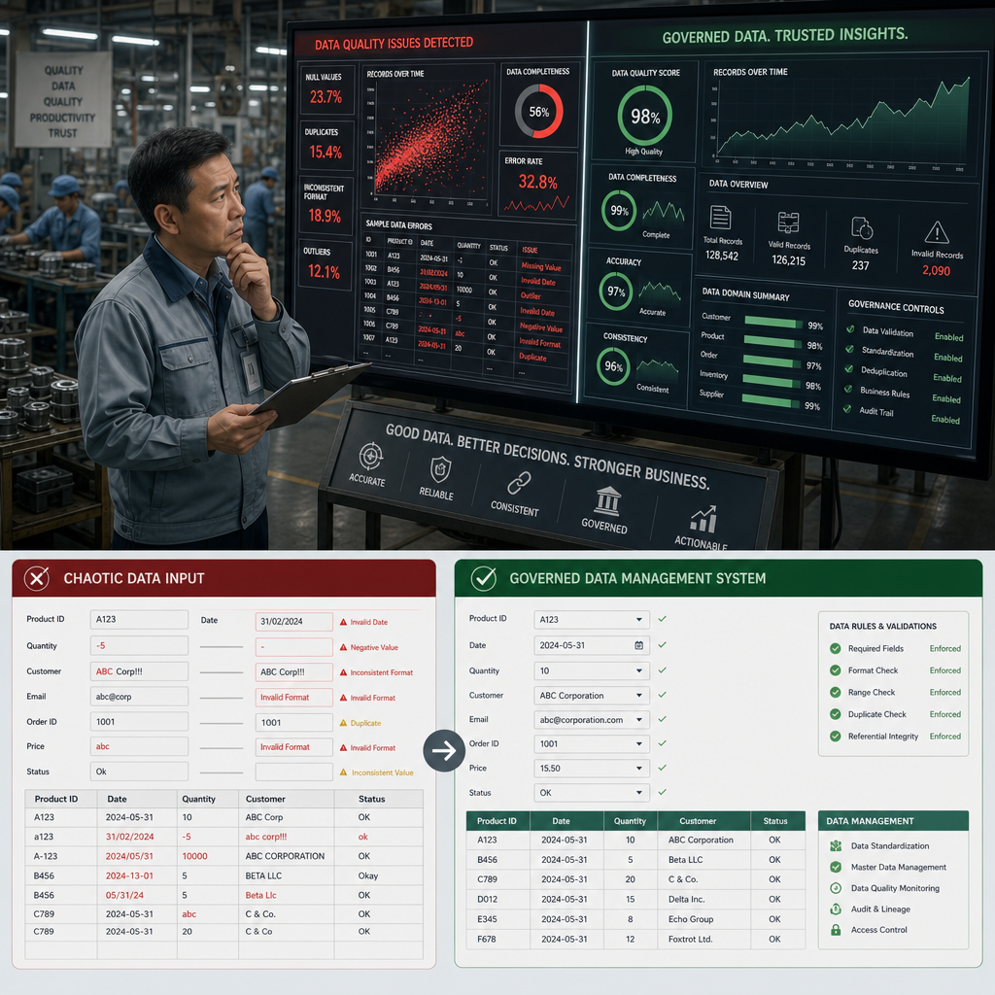Click the checkmark icon in Governed Data Management System header
The image size is (995, 995).
484,578
